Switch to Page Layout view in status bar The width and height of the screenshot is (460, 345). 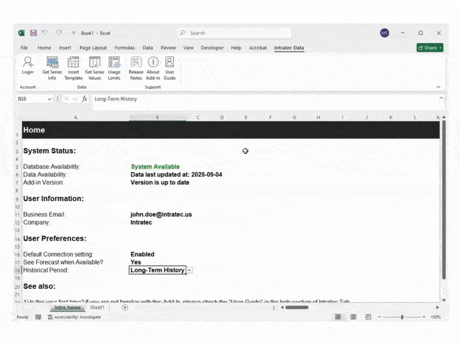pos(354,317)
